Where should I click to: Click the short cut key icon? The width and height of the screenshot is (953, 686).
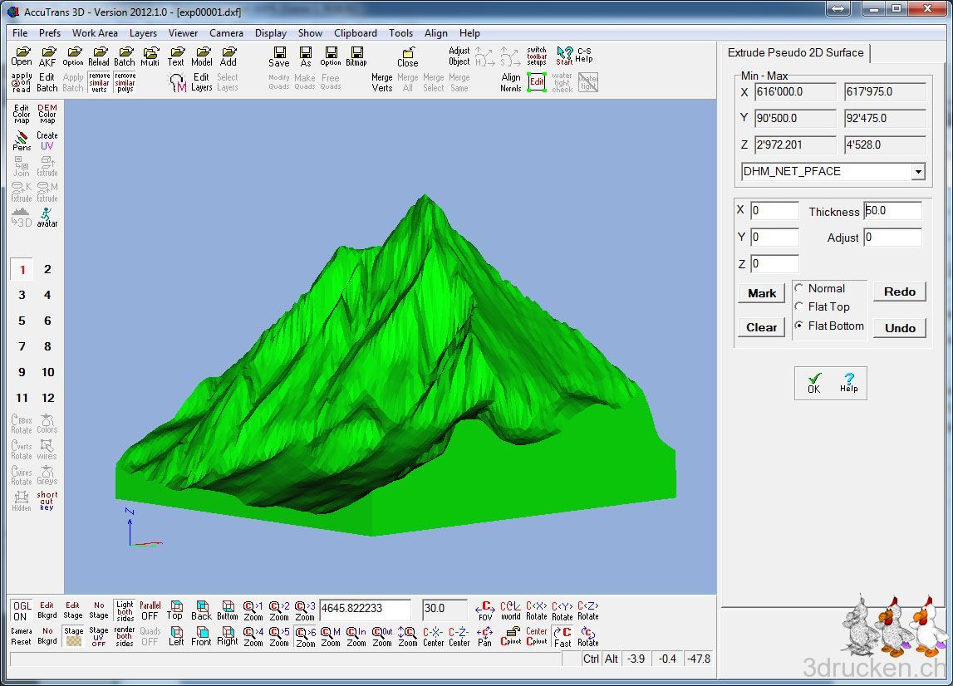pos(47,501)
